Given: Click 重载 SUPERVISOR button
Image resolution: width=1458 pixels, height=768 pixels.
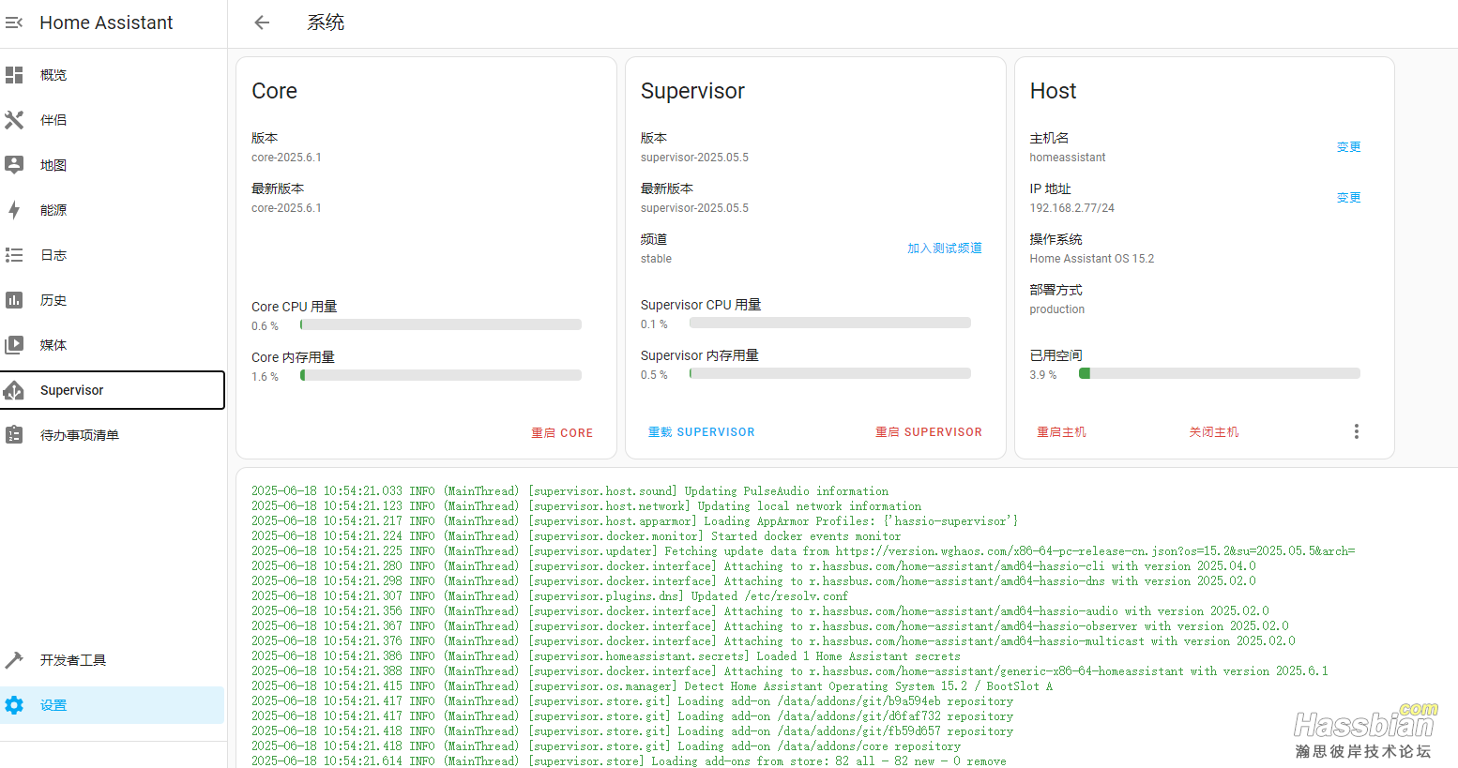Looking at the screenshot, I should pos(701,432).
